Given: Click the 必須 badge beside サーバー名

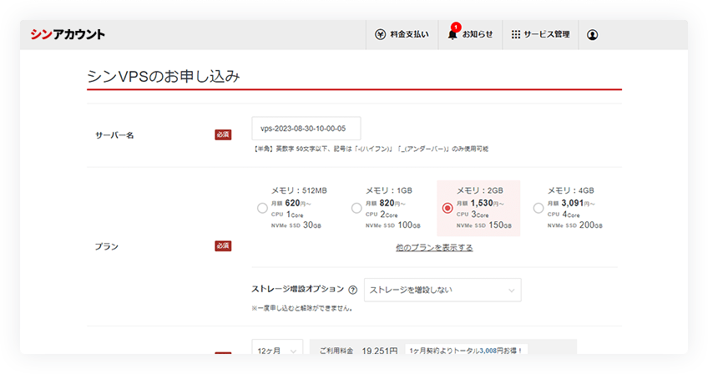Looking at the screenshot, I should coord(223,134).
